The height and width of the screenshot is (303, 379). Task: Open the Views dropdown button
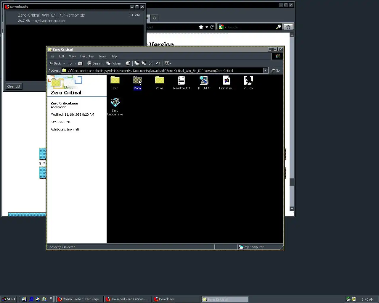tap(168, 63)
